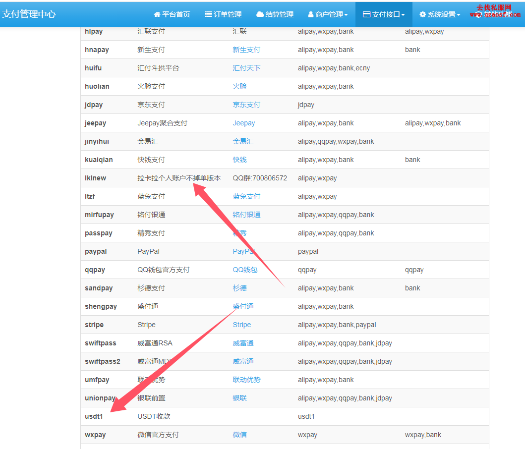This screenshot has height=449, width=525.
Task: Open the 汇付天下 link
Action: pyautogui.click(x=246, y=68)
